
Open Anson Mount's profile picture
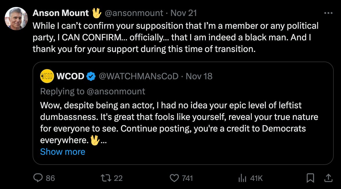click(16, 19)
